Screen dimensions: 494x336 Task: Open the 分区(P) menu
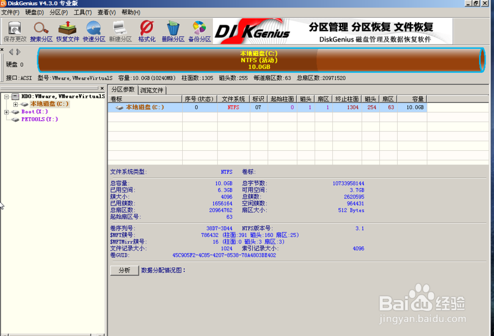(59, 12)
